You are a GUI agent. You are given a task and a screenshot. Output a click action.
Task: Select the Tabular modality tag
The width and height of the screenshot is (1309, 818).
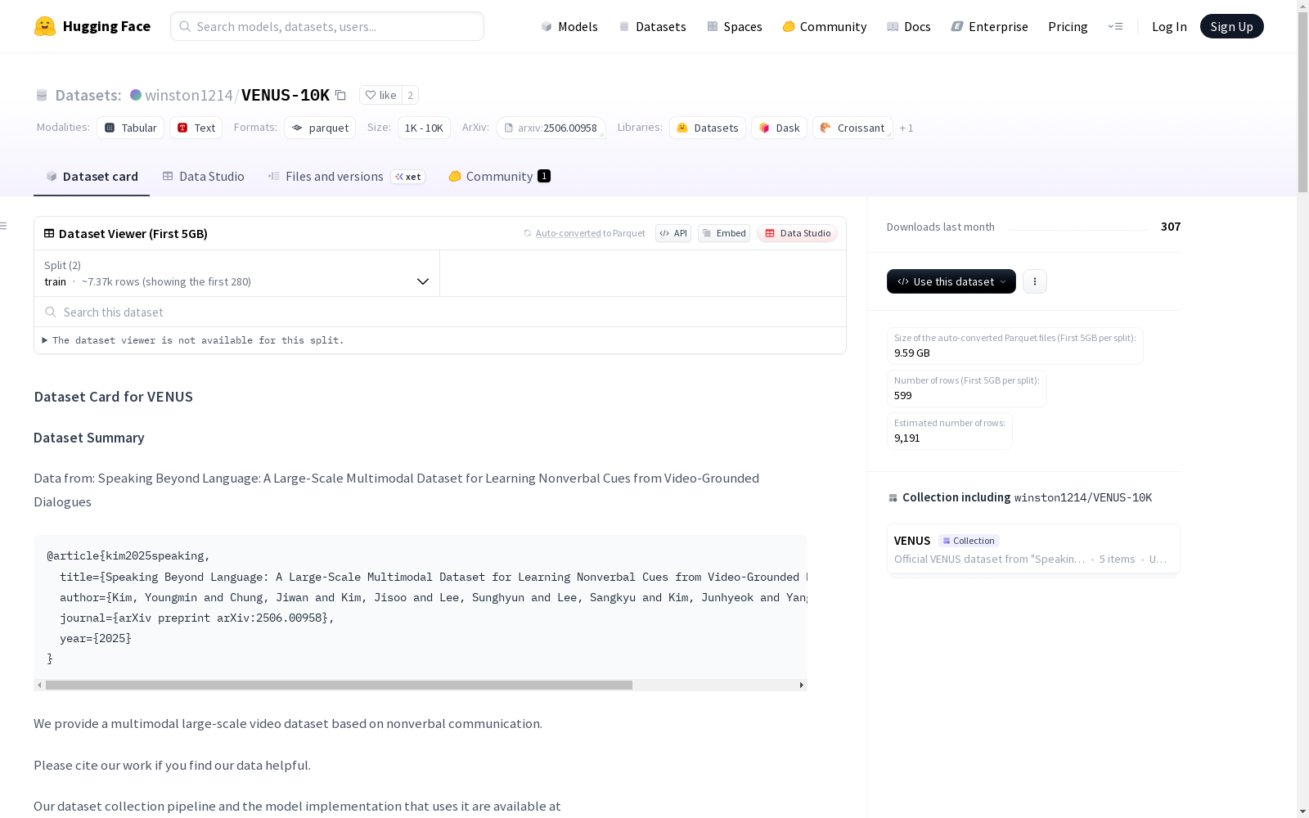point(131,128)
